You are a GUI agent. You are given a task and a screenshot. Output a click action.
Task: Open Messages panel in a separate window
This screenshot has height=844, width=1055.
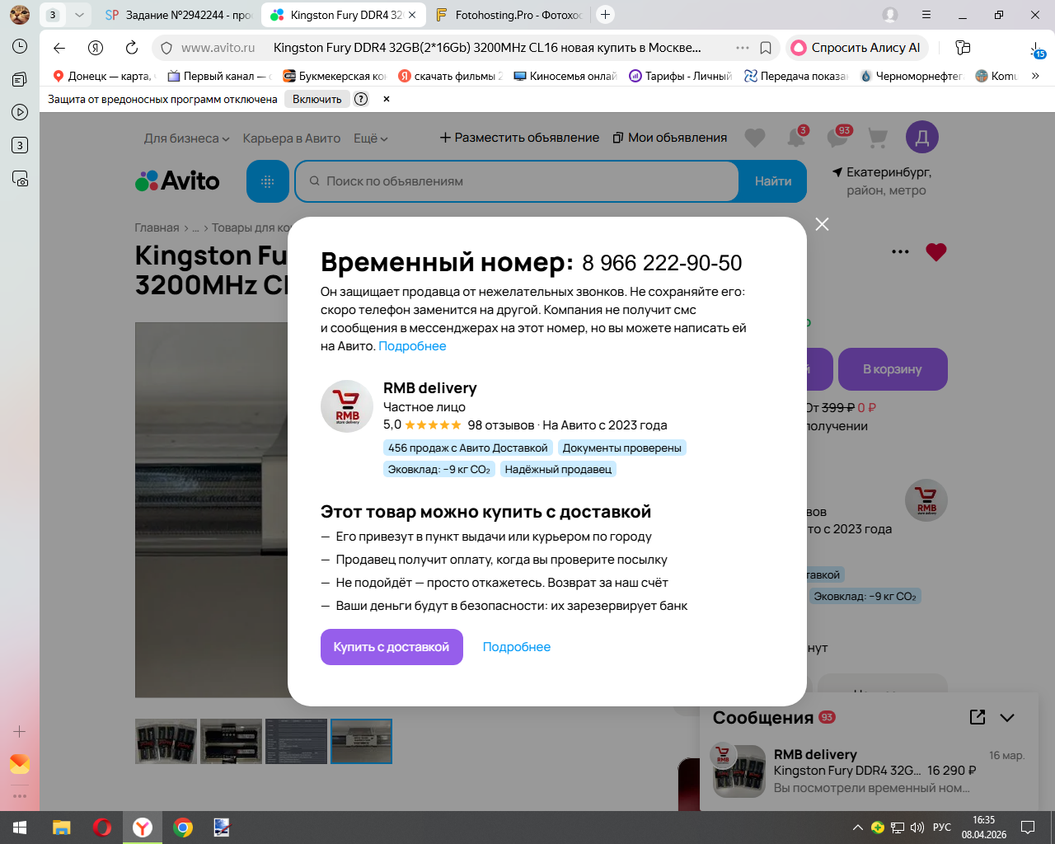pos(978,717)
